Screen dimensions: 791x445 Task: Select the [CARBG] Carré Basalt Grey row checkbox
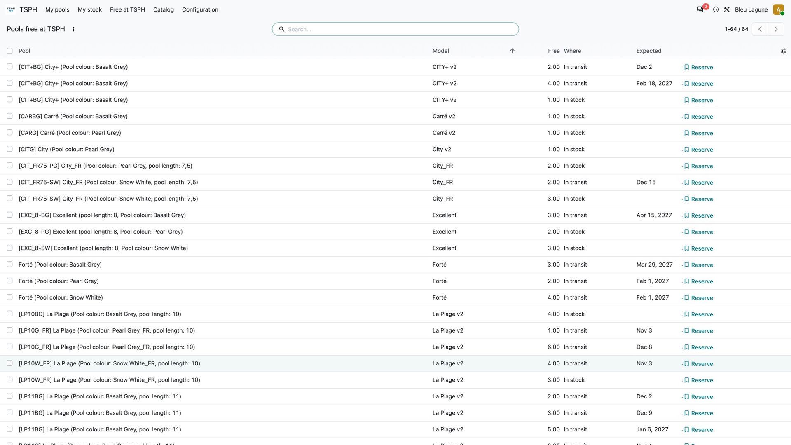[9, 116]
